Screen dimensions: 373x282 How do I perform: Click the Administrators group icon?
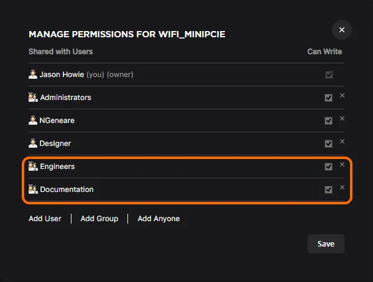[33, 98]
